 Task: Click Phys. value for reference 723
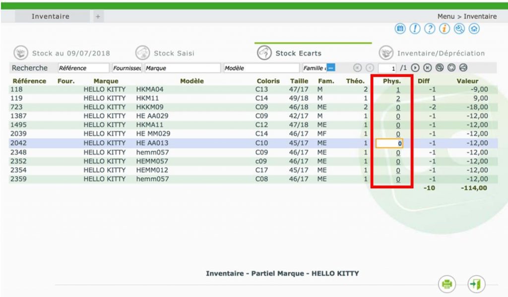click(398, 108)
